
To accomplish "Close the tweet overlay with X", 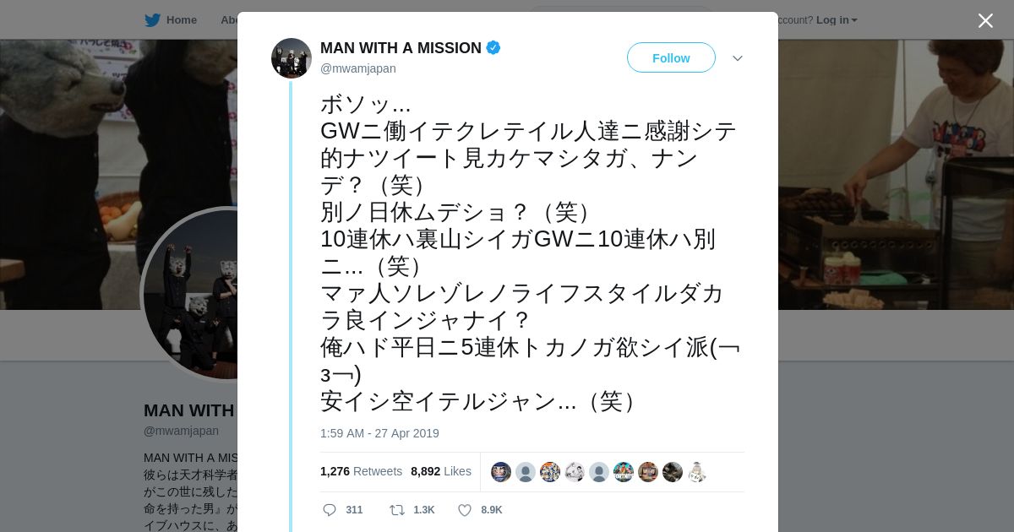I will [x=985, y=20].
